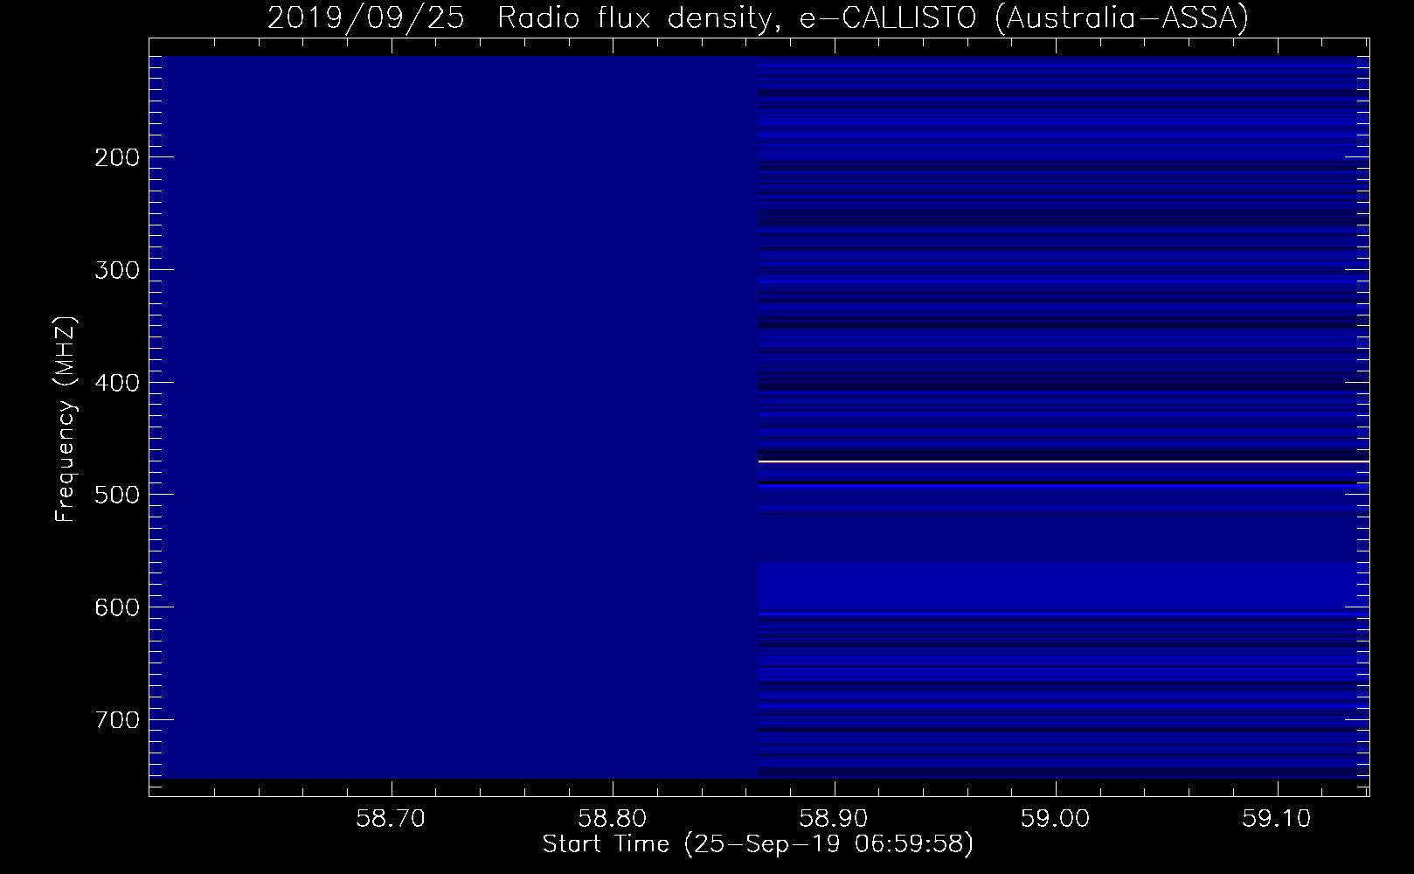1414x874 pixels.
Task: Click the uniform dark blue spectrogram region on left
Action: pyautogui.click(x=454, y=418)
